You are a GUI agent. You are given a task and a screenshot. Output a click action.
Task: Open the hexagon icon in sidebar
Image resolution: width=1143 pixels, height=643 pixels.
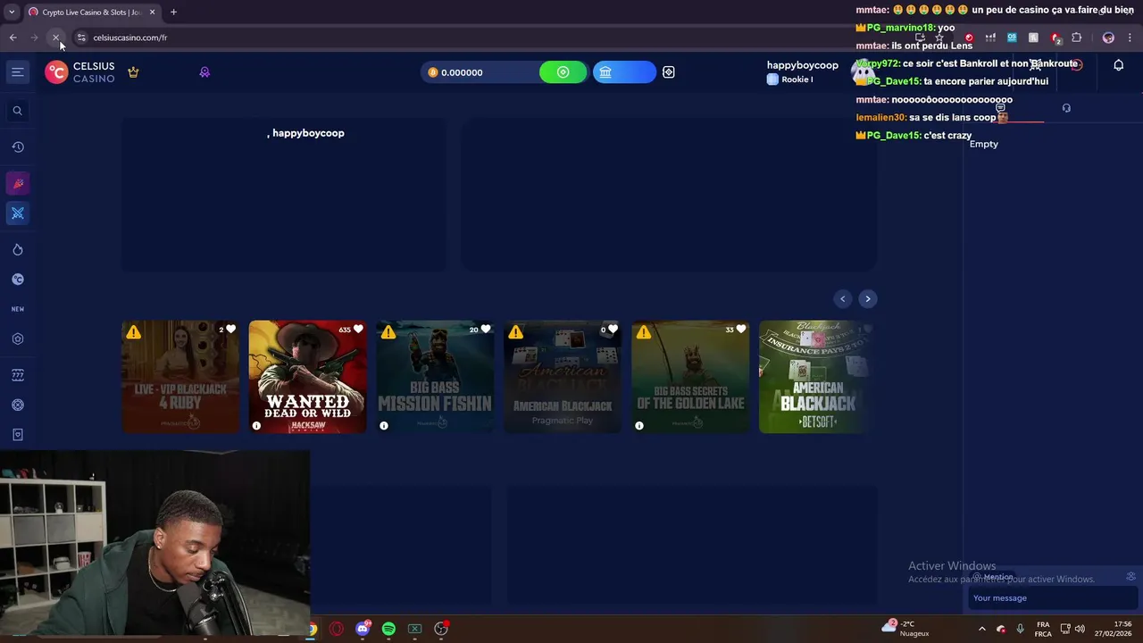(x=17, y=339)
